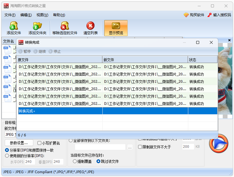Screen dimensions: 234x177
Task: Click first row's 转换成功 status cell
Action: (x=203, y=67)
